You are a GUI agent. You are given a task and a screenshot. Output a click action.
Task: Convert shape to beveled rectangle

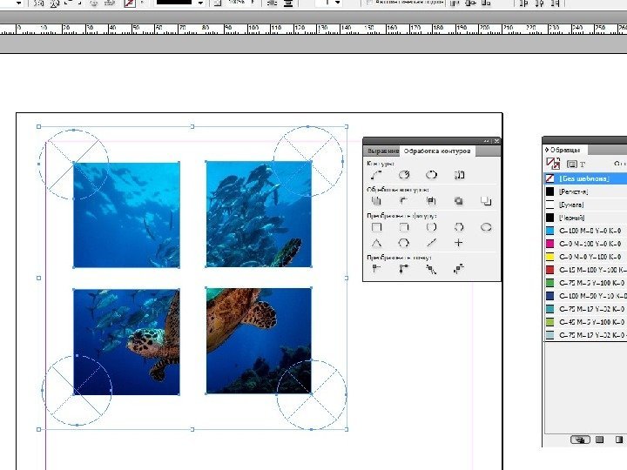tap(431, 227)
